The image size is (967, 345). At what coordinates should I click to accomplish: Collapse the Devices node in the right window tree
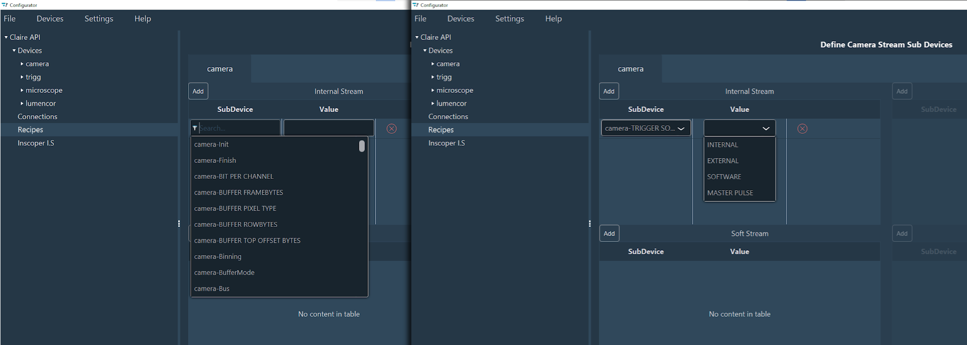[x=425, y=50]
